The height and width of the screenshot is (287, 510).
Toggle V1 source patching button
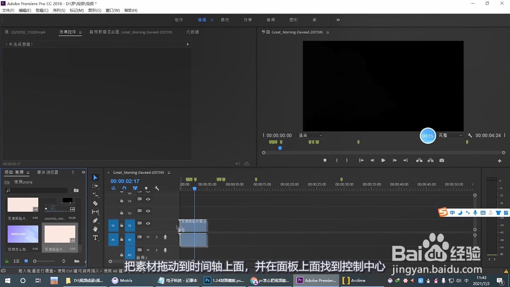(x=113, y=225)
